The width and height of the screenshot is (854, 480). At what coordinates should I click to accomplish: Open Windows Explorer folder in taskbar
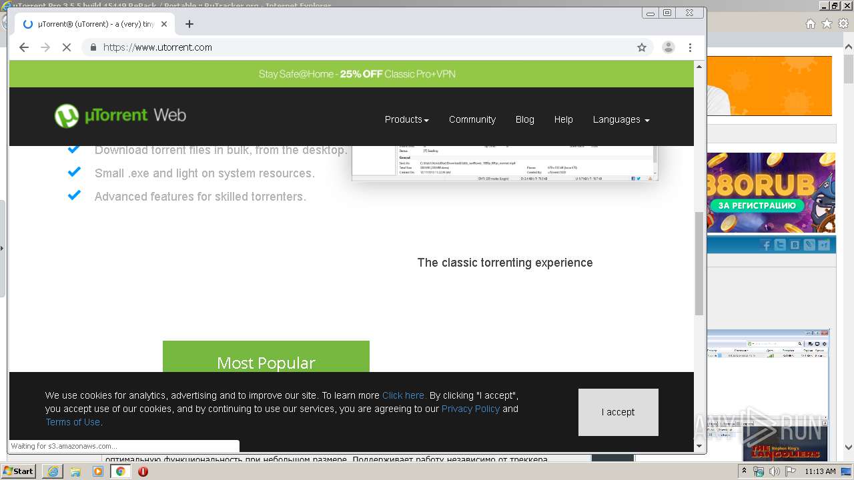click(x=75, y=471)
